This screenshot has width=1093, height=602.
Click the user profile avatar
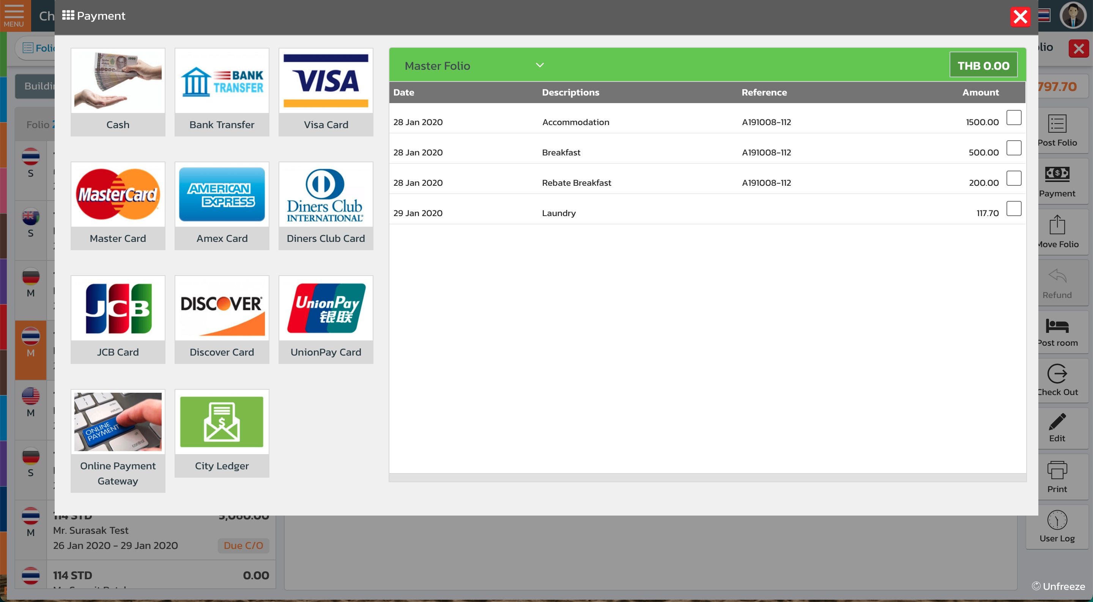point(1073,16)
